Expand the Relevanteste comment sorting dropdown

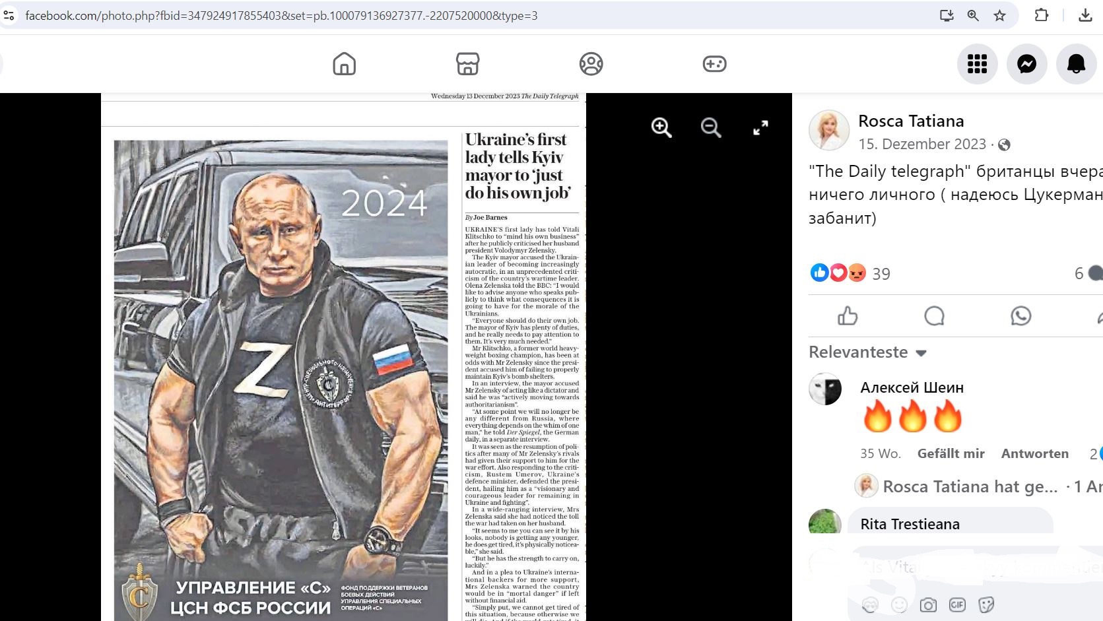tap(868, 352)
